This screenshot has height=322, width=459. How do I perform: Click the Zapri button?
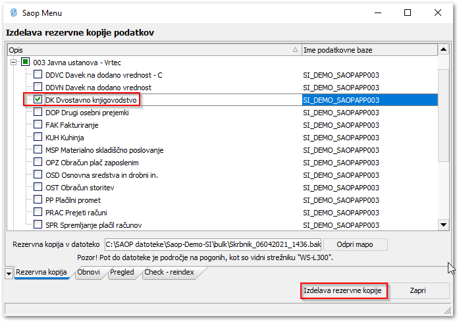[418, 290]
